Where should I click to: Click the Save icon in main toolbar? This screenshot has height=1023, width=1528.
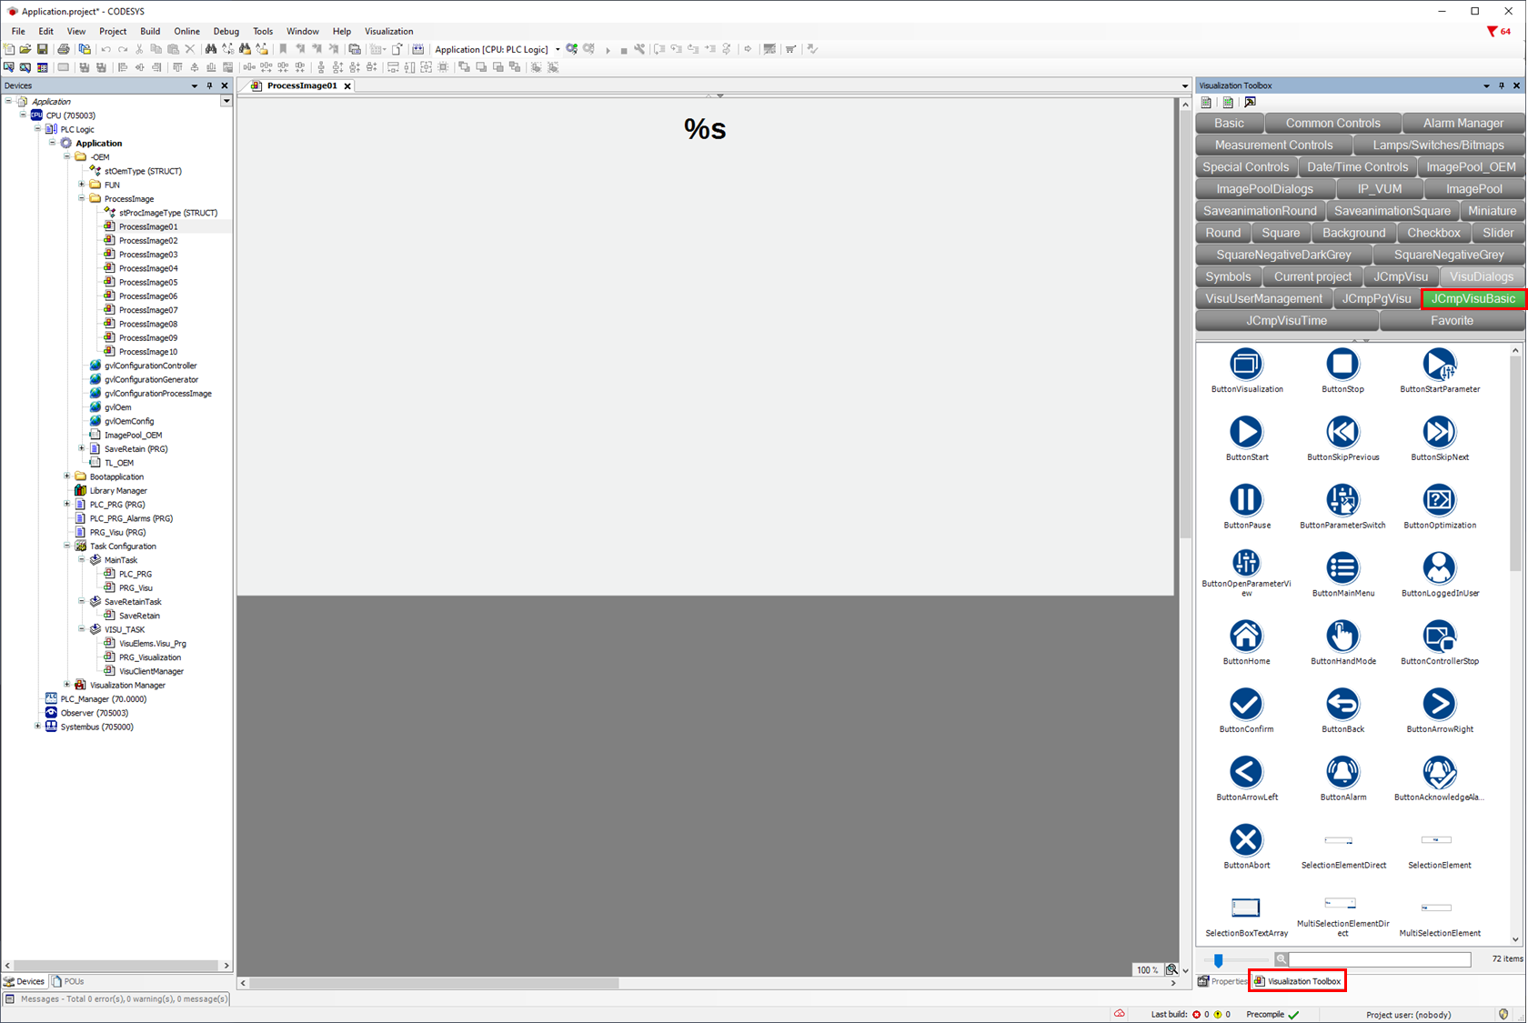pyautogui.click(x=42, y=49)
